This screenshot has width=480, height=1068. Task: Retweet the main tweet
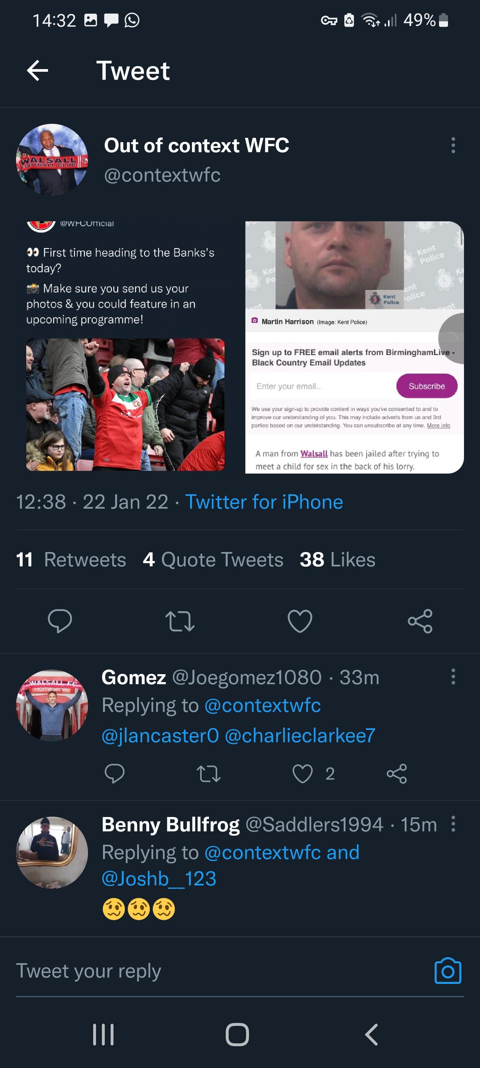(180, 621)
